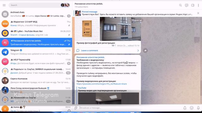Click Telegram verified badge checkmark
The image size is (202, 113).
click(x=21, y=50)
